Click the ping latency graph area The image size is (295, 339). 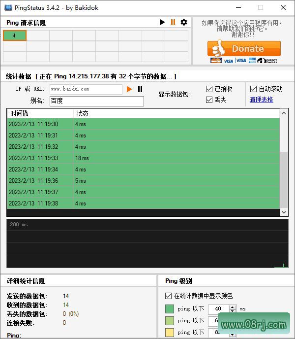click(147, 243)
